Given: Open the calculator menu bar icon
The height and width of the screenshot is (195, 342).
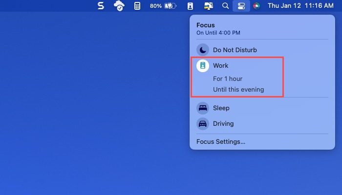Looking at the screenshot, I should tap(137, 6).
